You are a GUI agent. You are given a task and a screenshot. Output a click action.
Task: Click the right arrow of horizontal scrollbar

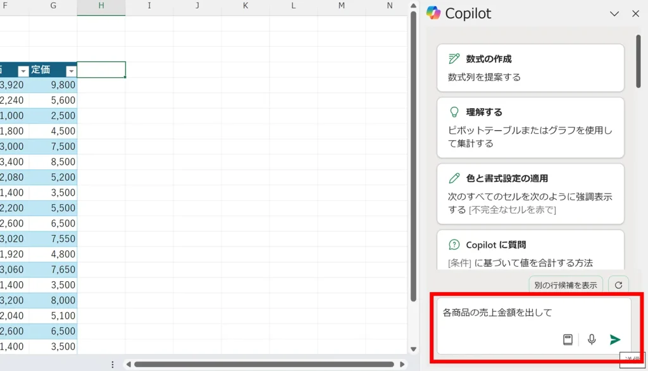pyautogui.click(x=402, y=364)
